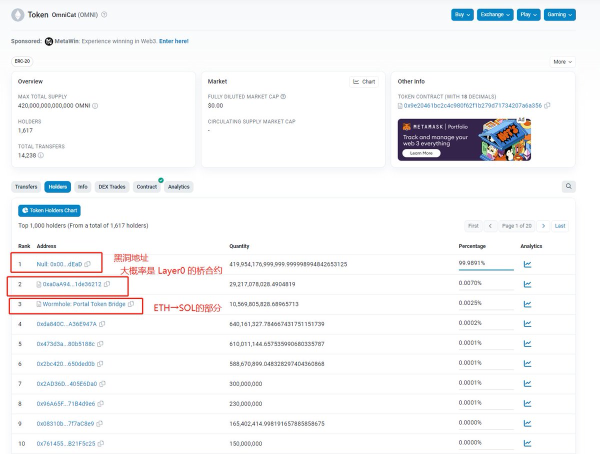Expand the More dropdown

(x=562, y=62)
